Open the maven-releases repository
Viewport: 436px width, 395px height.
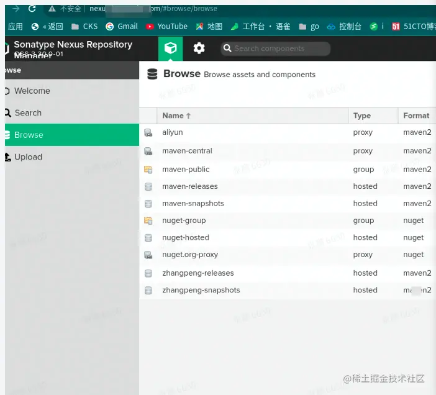pos(190,186)
